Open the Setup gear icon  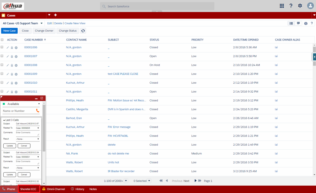pyautogui.click(x=300, y=6)
